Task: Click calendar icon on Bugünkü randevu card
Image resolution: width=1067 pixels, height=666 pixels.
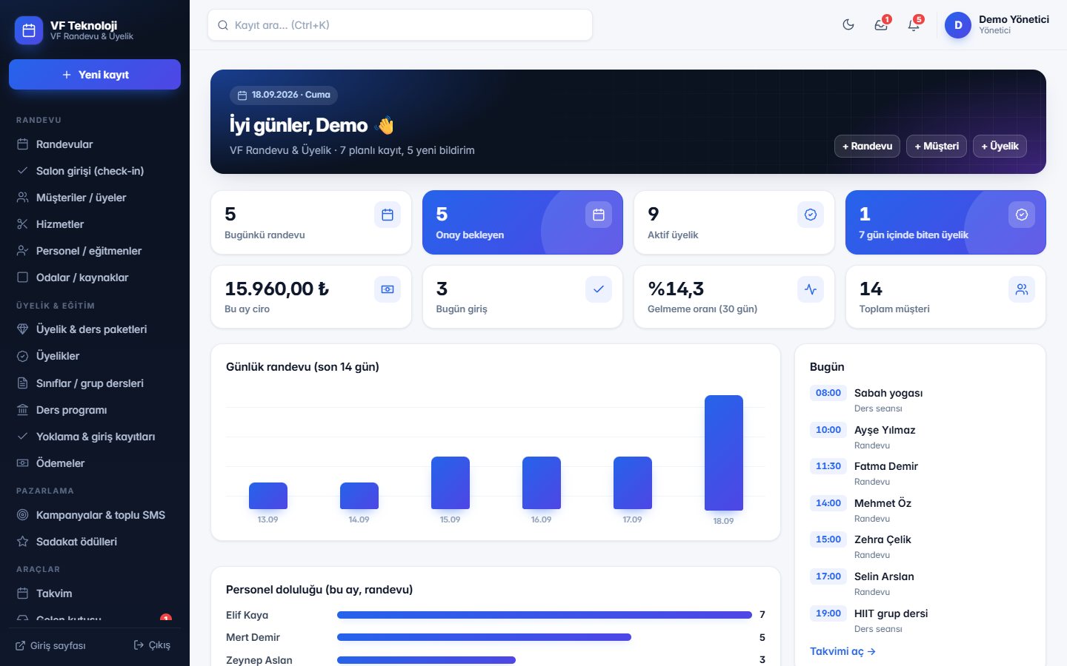Action: (x=388, y=215)
